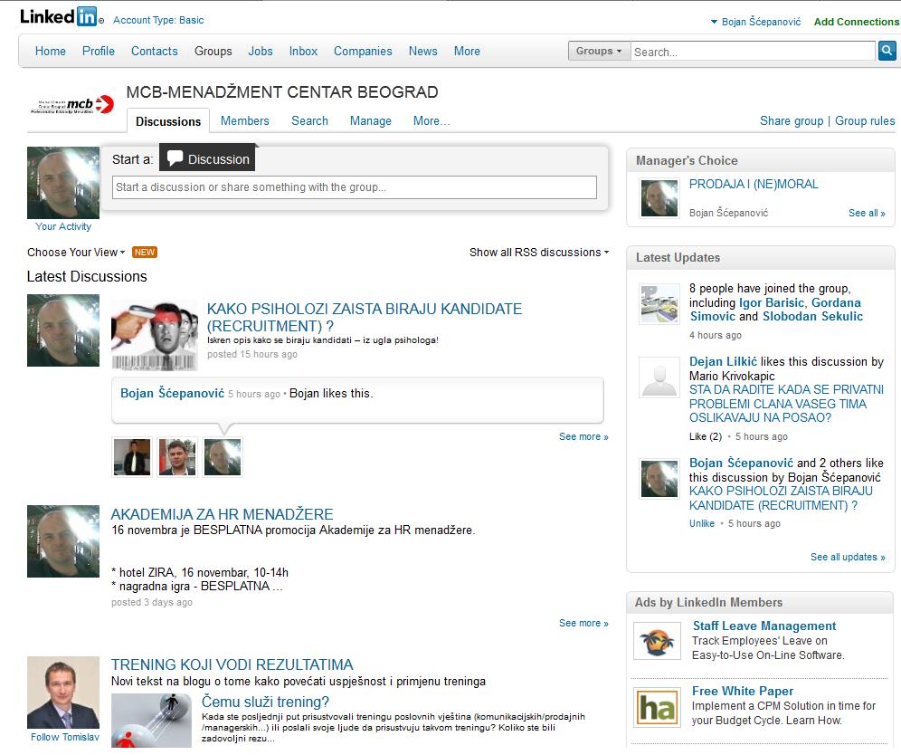Open Tomislav's profile photo
Image resolution: width=901 pixels, height=755 pixels.
[x=63, y=693]
